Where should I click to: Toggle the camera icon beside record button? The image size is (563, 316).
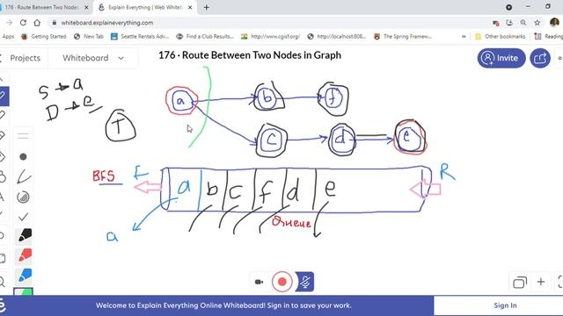pos(259,282)
